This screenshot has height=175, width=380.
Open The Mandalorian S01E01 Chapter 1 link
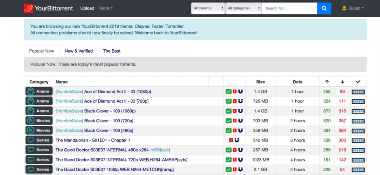coord(93,140)
